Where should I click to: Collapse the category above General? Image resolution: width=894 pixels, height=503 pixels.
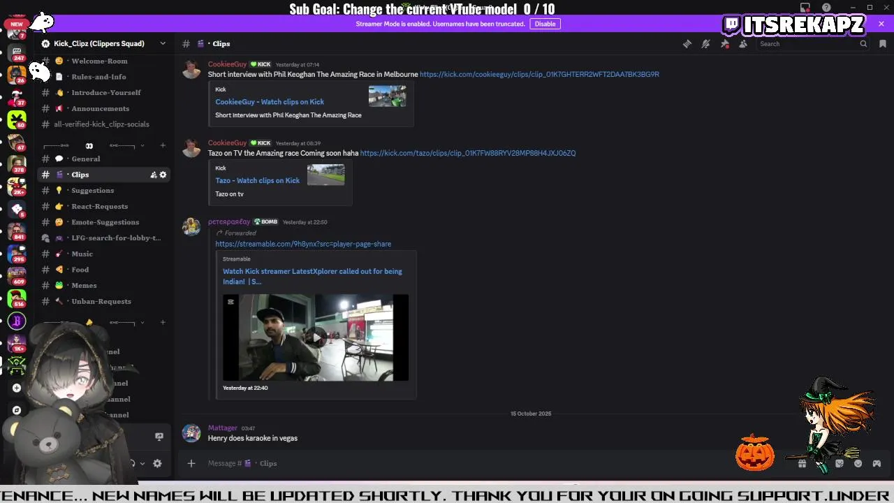[142, 145]
